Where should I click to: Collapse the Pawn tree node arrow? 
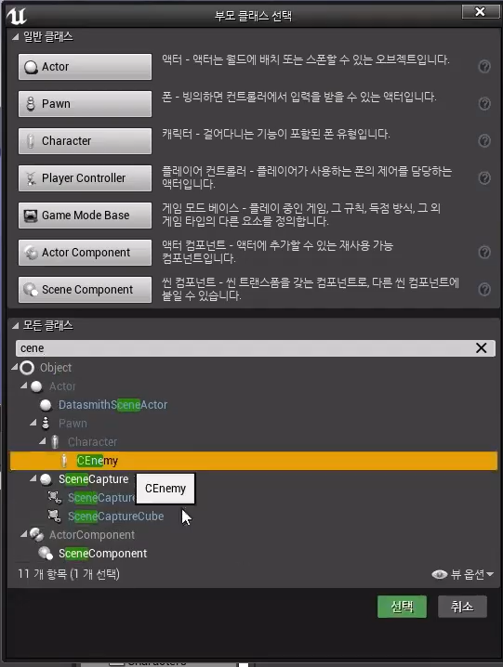33,423
